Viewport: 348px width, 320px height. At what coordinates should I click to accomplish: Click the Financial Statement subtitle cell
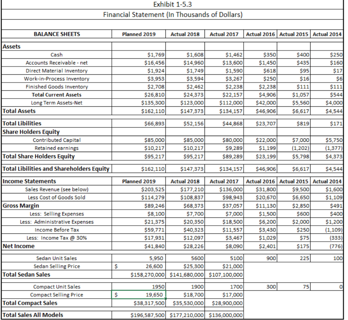(172, 14)
